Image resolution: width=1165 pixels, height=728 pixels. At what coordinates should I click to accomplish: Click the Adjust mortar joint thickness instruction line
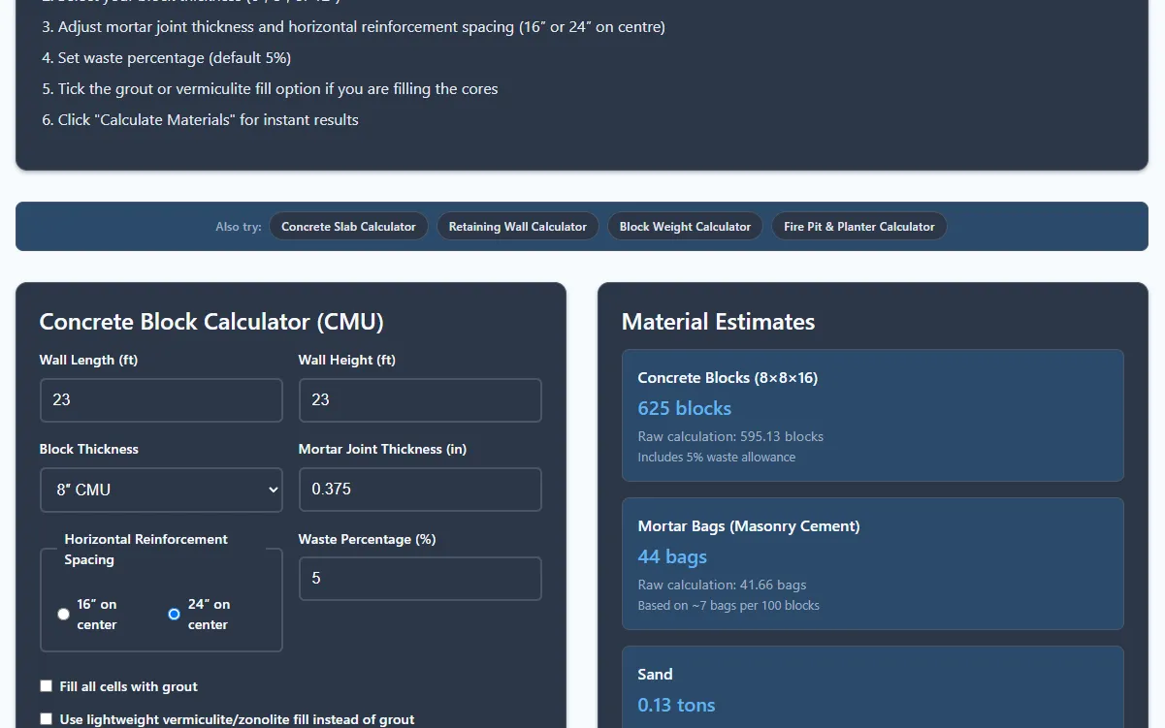tap(353, 27)
